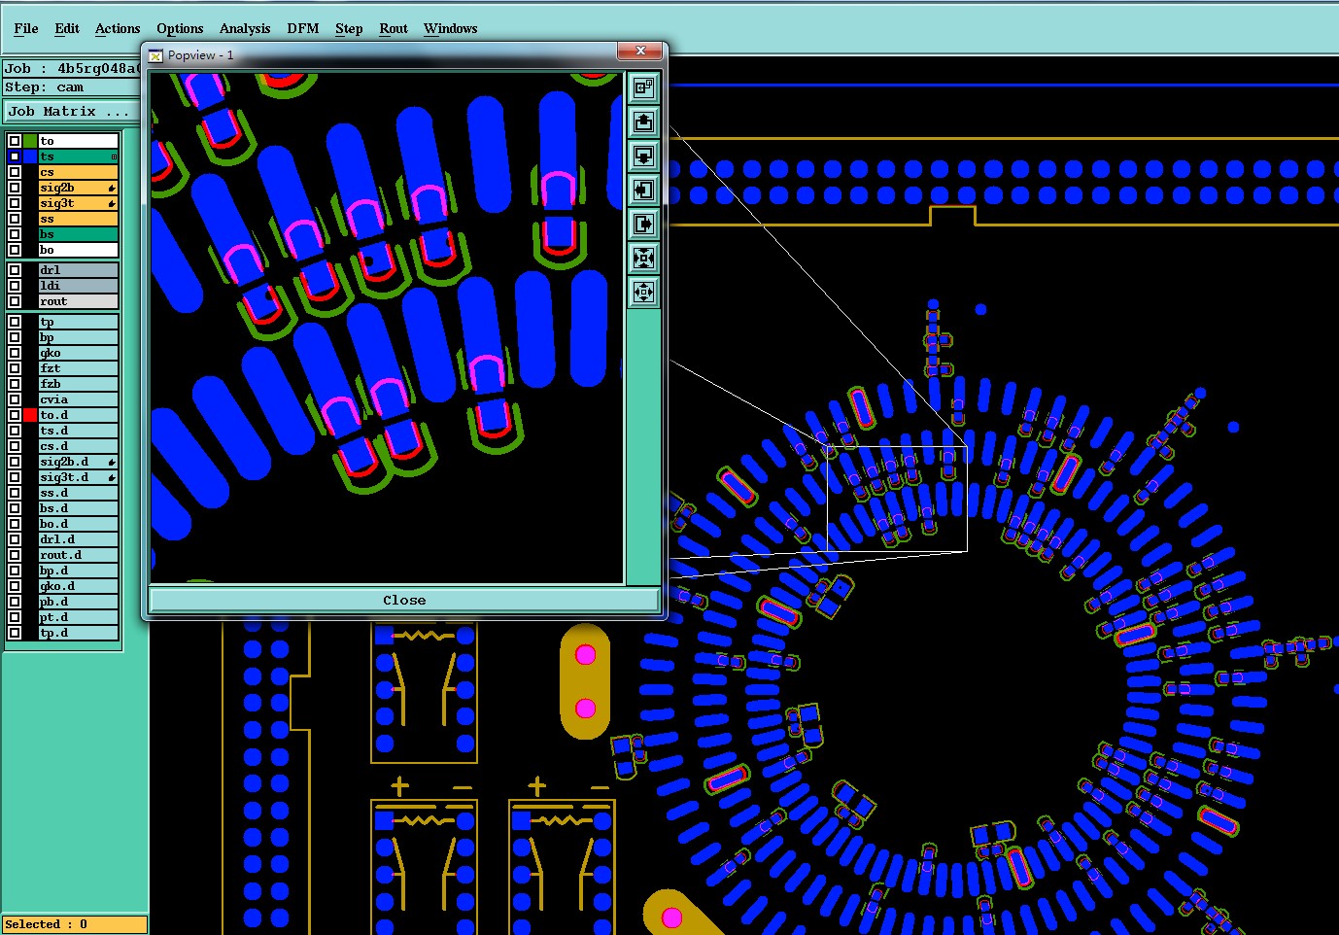The height and width of the screenshot is (935, 1339).
Task: Select the rout.d layer name
Action: click(x=78, y=555)
